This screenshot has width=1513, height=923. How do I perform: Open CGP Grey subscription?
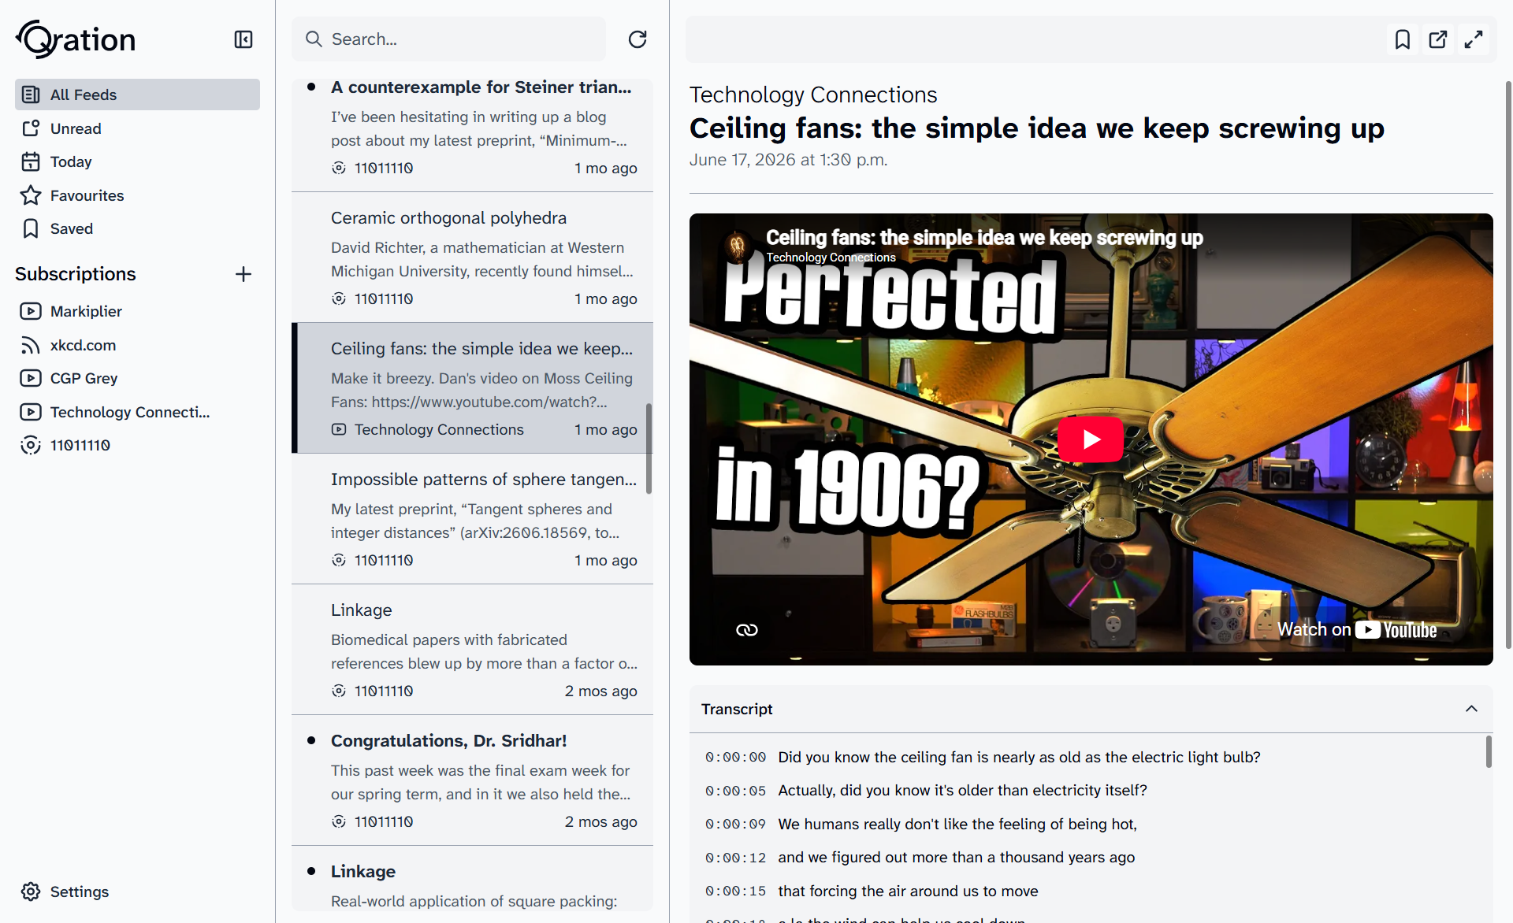coord(137,378)
